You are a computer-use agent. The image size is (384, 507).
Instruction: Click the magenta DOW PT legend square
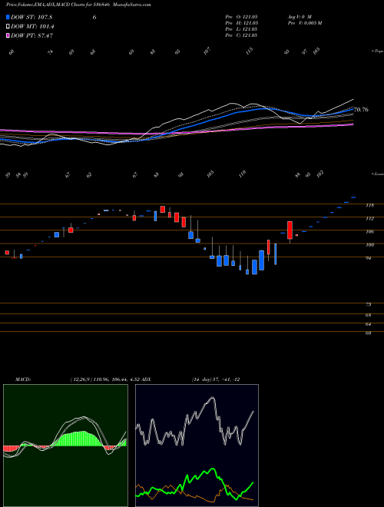click(x=8, y=35)
